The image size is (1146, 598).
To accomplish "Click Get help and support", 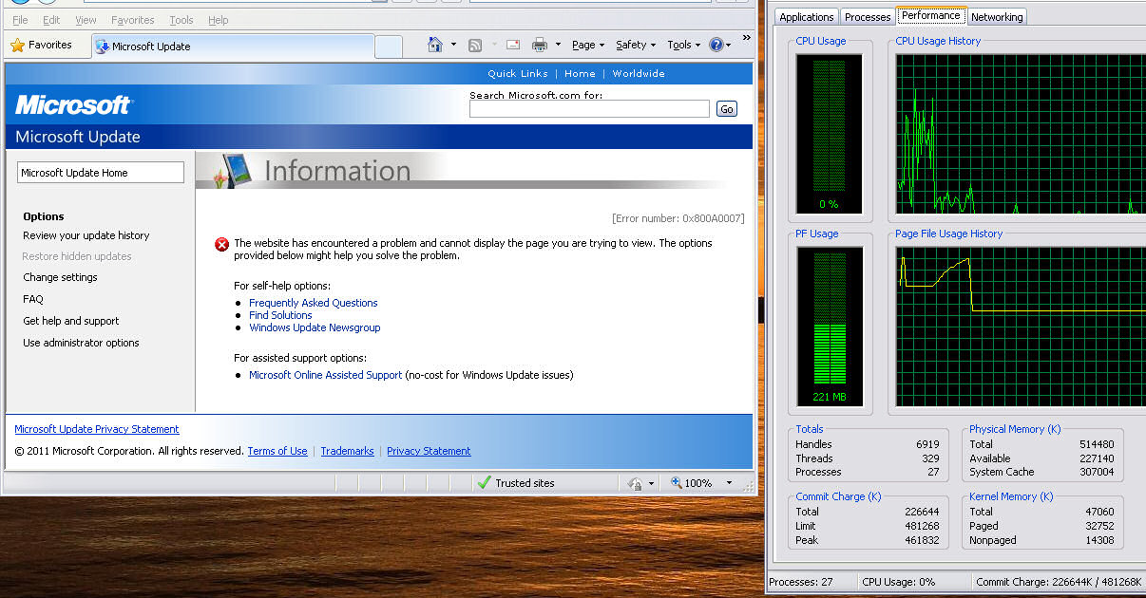I will coord(71,321).
